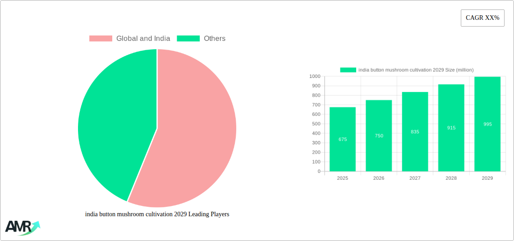Click the AMR logo icon
Screen dimensions: 514x241
(23, 227)
